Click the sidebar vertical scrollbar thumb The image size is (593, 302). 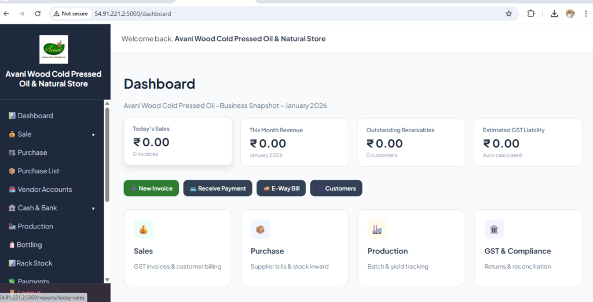[x=107, y=154]
